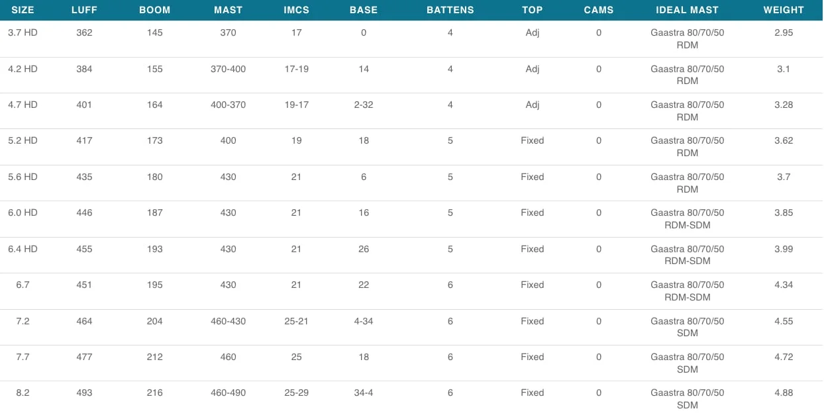Select the CAMS column header

(x=599, y=10)
